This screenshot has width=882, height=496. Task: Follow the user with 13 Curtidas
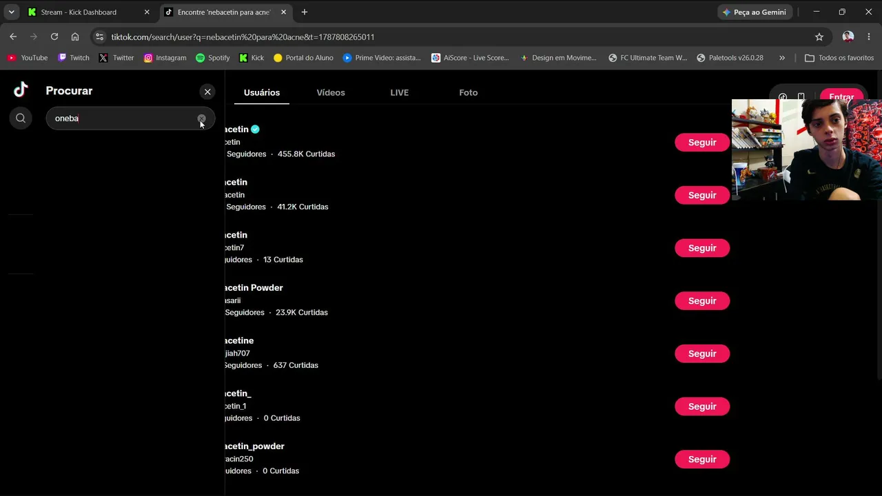click(702, 248)
